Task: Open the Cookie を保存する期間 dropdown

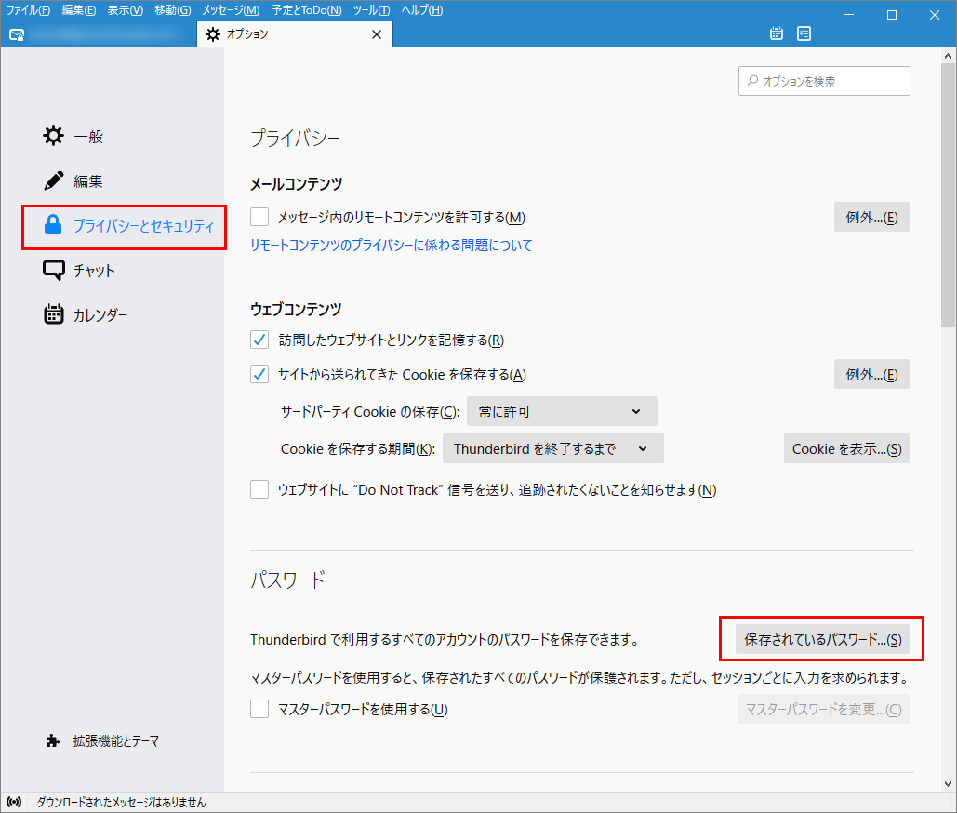Action: (x=552, y=448)
